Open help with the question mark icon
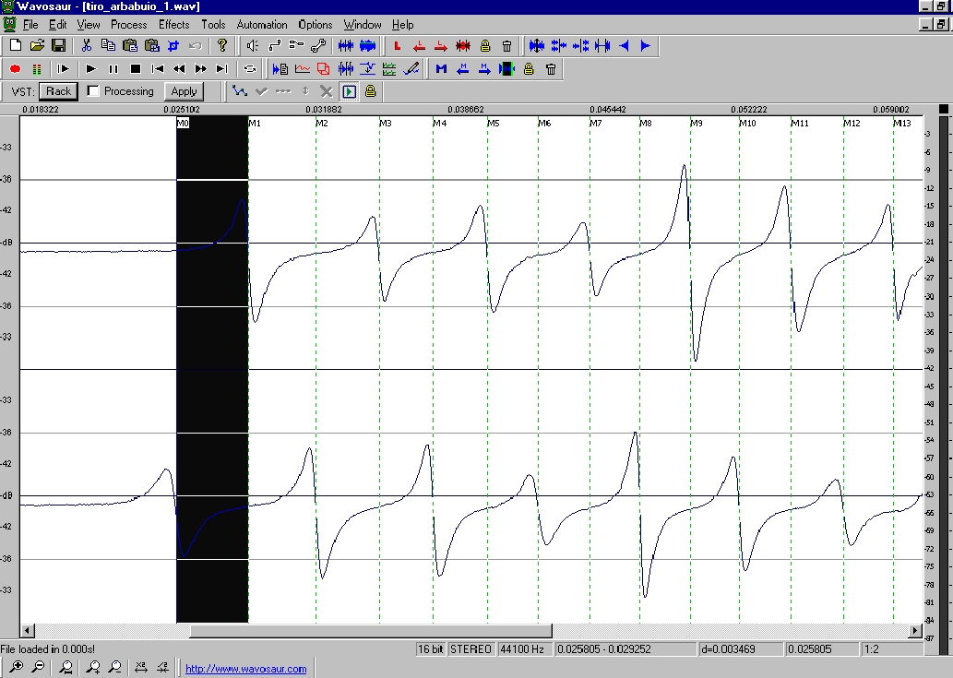Viewport: 953px width, 678px height. 221,45
